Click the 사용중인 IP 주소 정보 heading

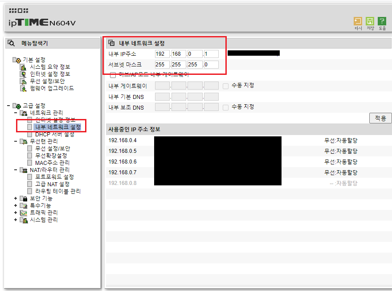134,129
